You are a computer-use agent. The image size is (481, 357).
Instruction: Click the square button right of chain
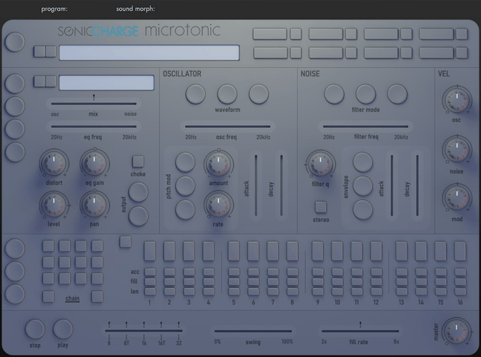(x=97, y=296)
